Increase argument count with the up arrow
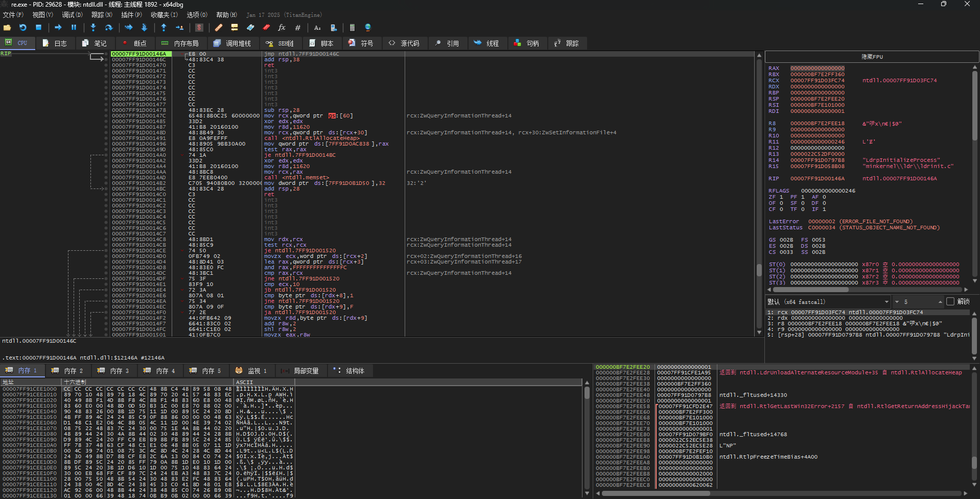The image size is (980, 499). click(940, 302)
